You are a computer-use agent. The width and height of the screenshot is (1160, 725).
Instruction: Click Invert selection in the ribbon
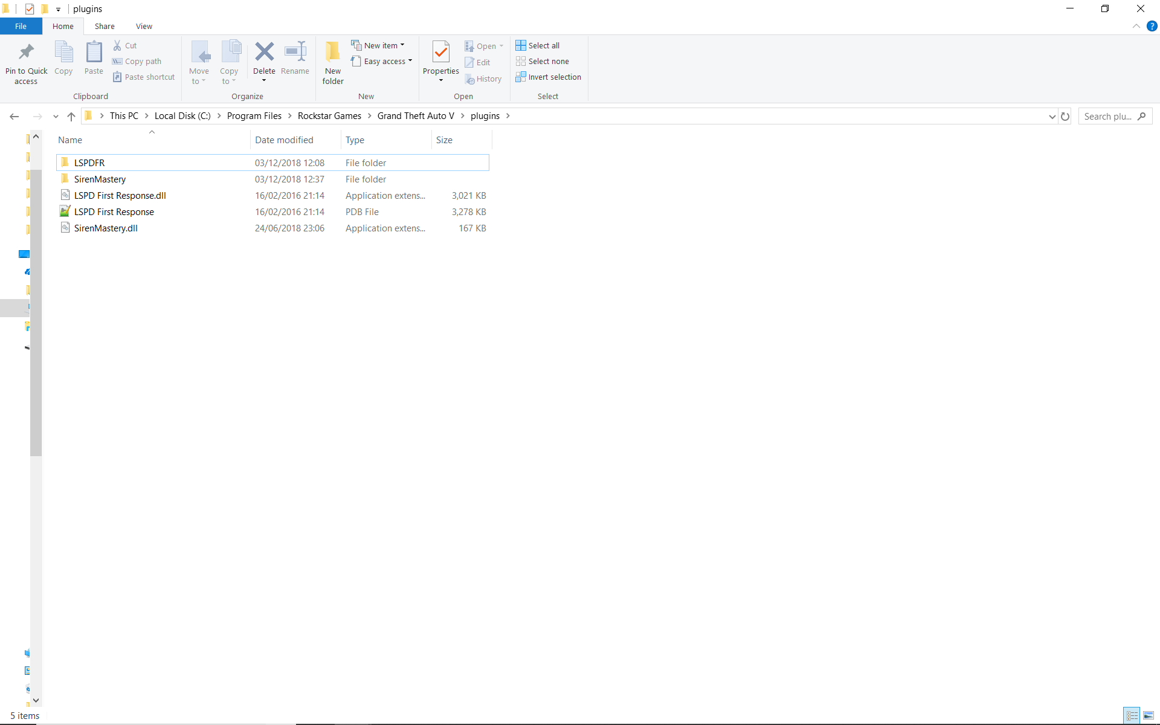pyautogui.click(x=548, y=77)
